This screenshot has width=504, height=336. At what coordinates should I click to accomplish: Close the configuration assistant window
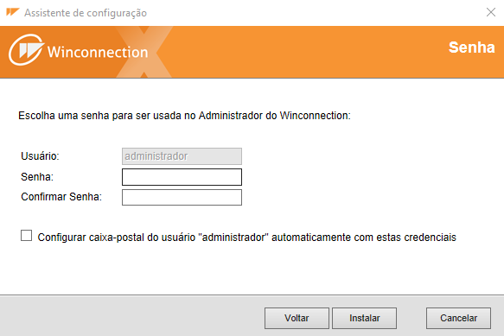point(490,12)
